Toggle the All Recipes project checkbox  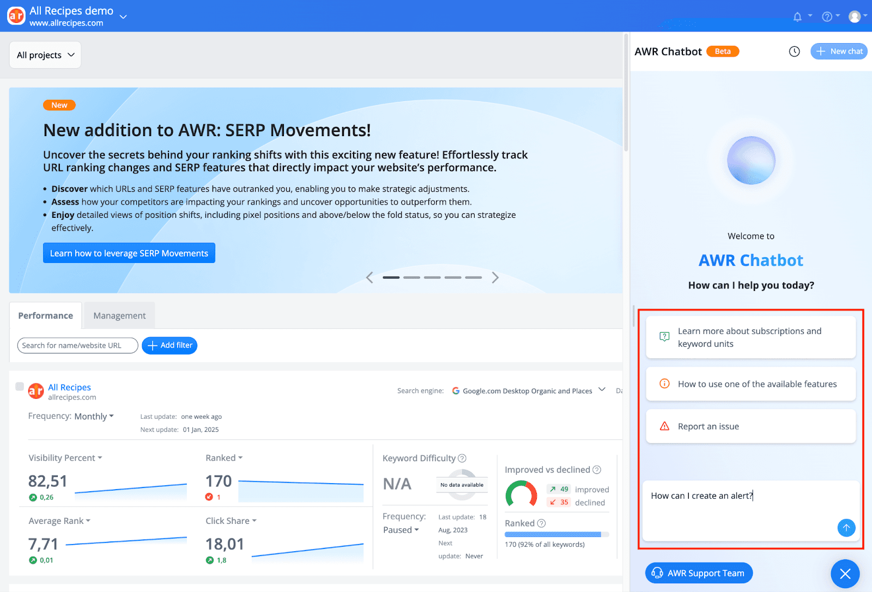[x=20, y=387]
